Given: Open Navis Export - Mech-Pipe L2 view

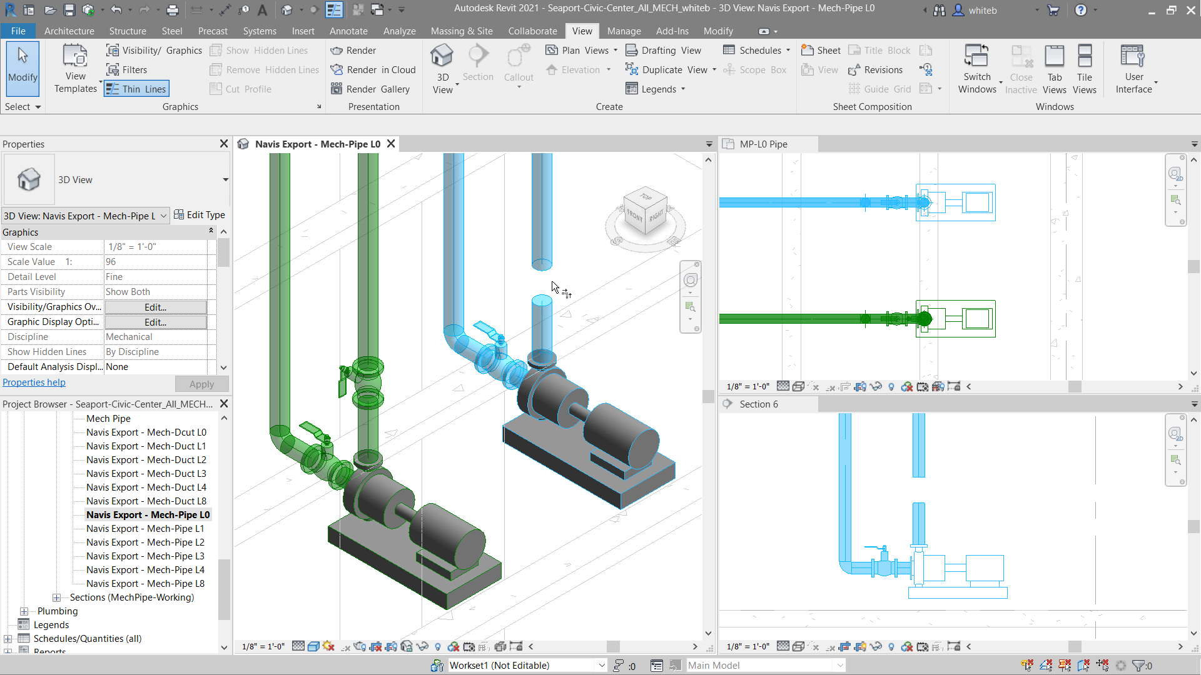Looking at the screenshot, I should click(145, 542).
